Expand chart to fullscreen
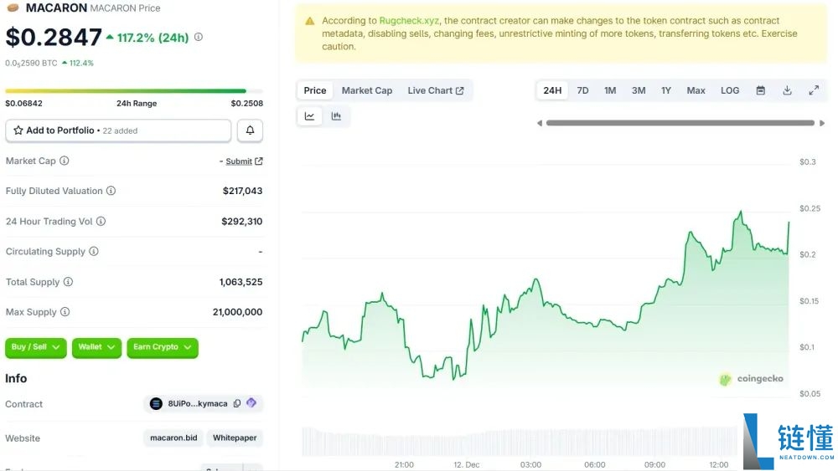Viewport: 838px width, 471px height. click(814, 90)
